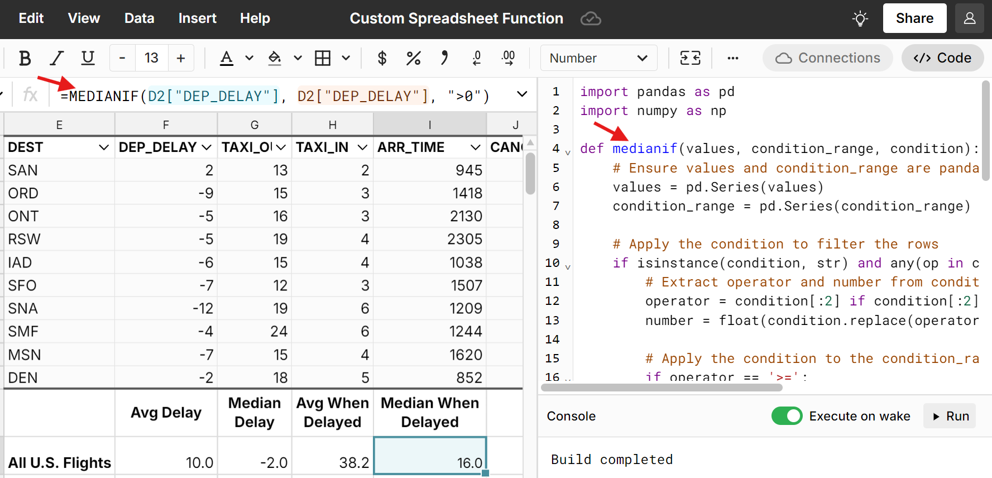992x478 pixels.
Task: Open the borders dropdown arrow
Action: point(346,58)
